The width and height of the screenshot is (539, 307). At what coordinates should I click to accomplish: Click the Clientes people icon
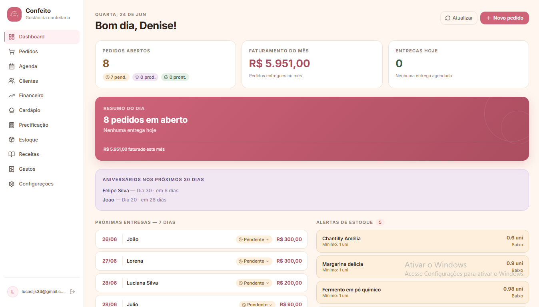(x=12, y=81)
